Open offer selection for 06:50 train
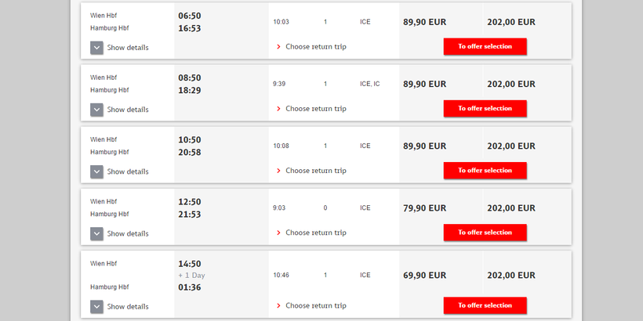 (x=485, y=46)
